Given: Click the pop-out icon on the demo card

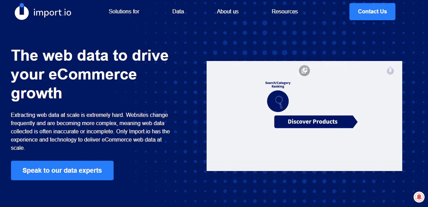Looking at the screenshot, I should [304, 71].
